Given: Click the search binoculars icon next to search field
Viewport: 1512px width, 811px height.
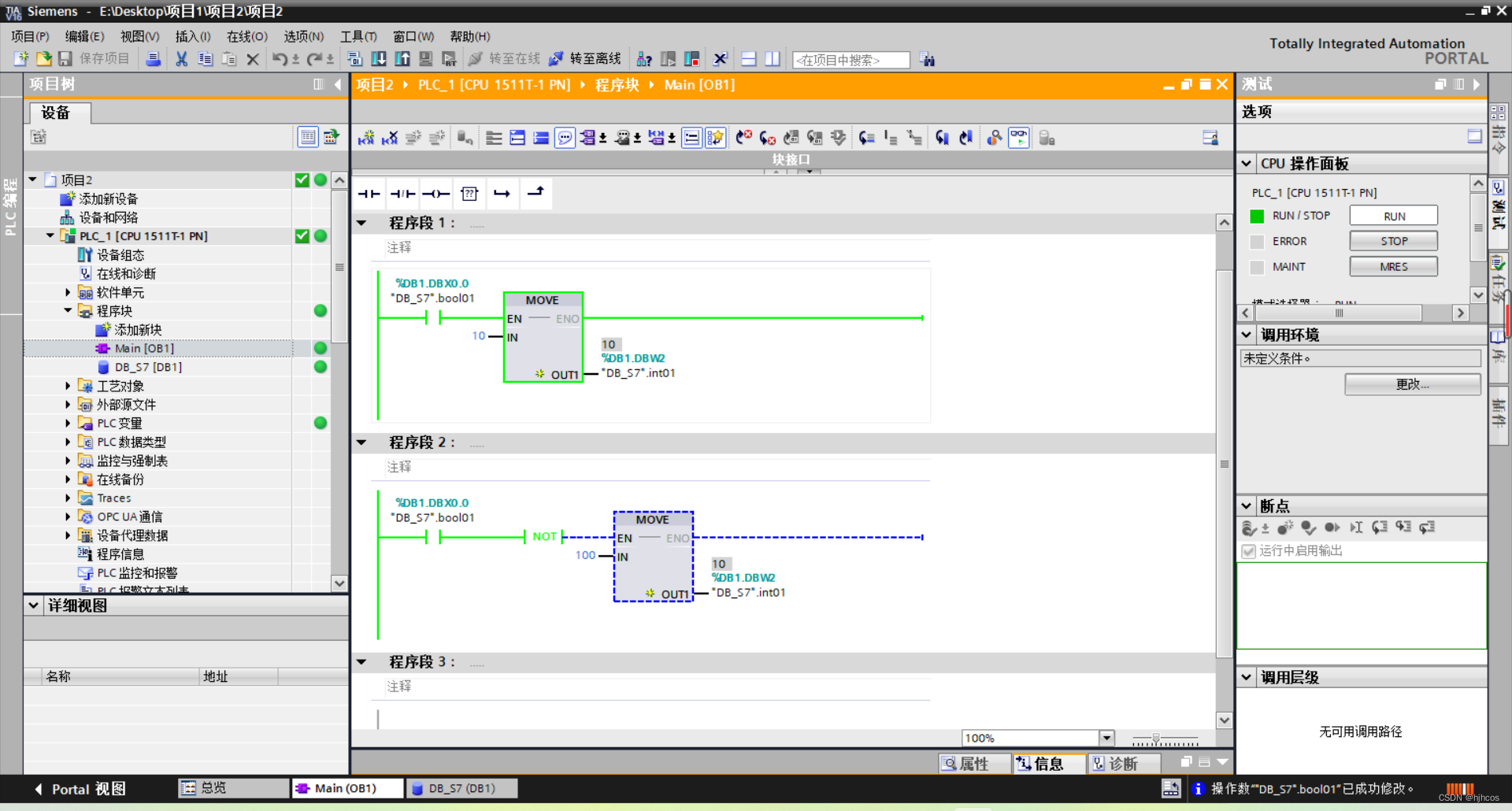Looking at the screenshot, I should tap(928, 59).
